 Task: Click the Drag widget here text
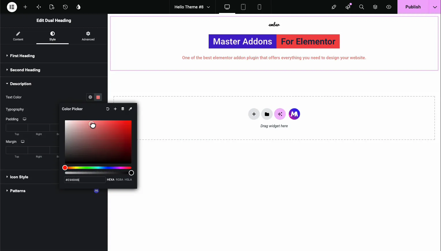tap(274, 126)
